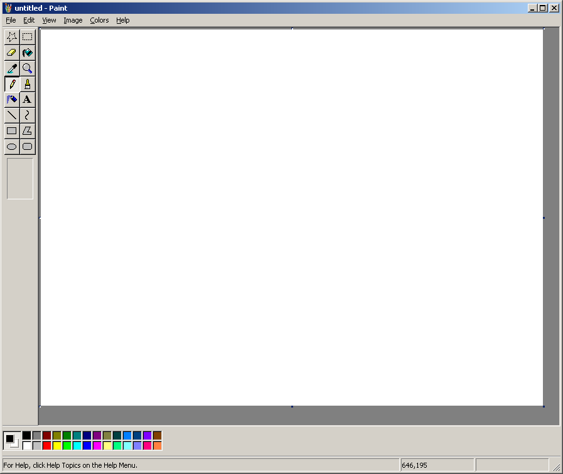
Task: Choose the pure blue swatch in the bottom row
Action: [x=87, y=446]
